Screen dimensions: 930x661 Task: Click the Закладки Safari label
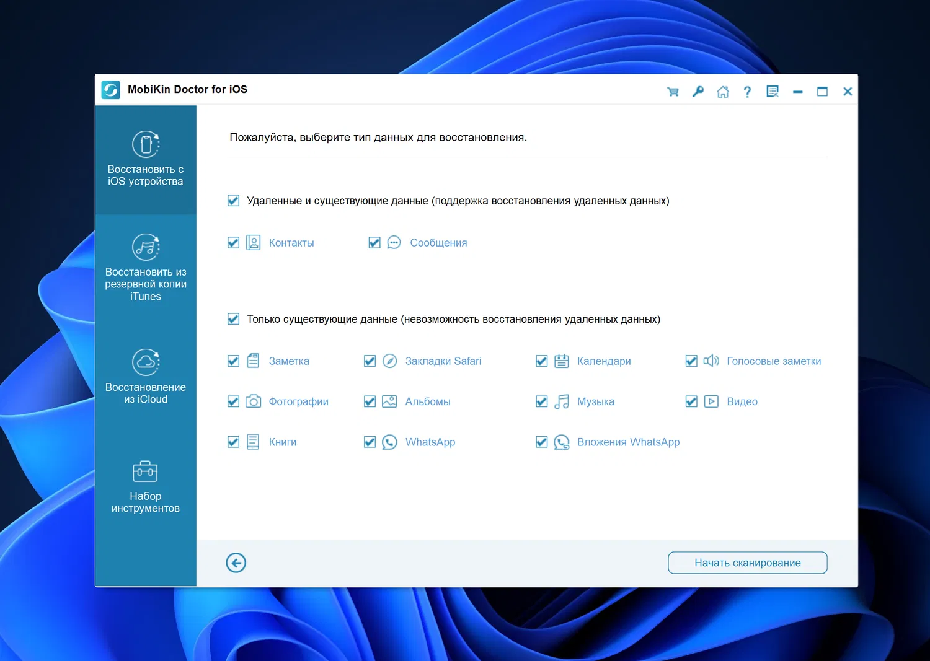point(443,361)
